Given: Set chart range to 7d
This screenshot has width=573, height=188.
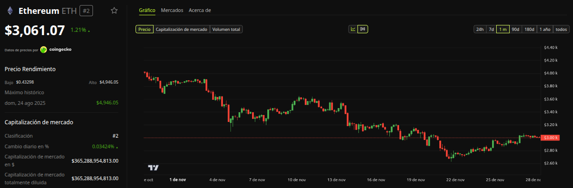Looking at the screenshot, I should 492,29.
